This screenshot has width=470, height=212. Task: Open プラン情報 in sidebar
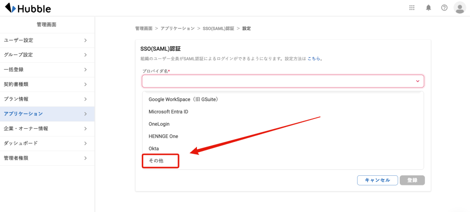click(x=47, y=99)
